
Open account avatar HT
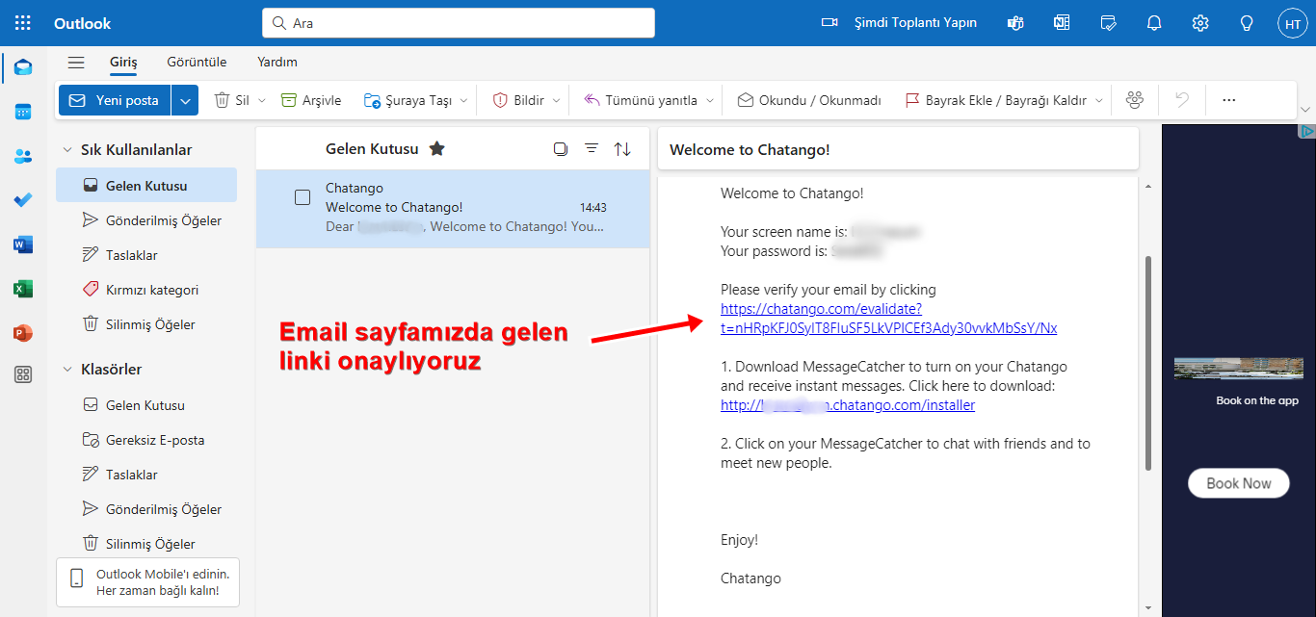coord(1293,24)
